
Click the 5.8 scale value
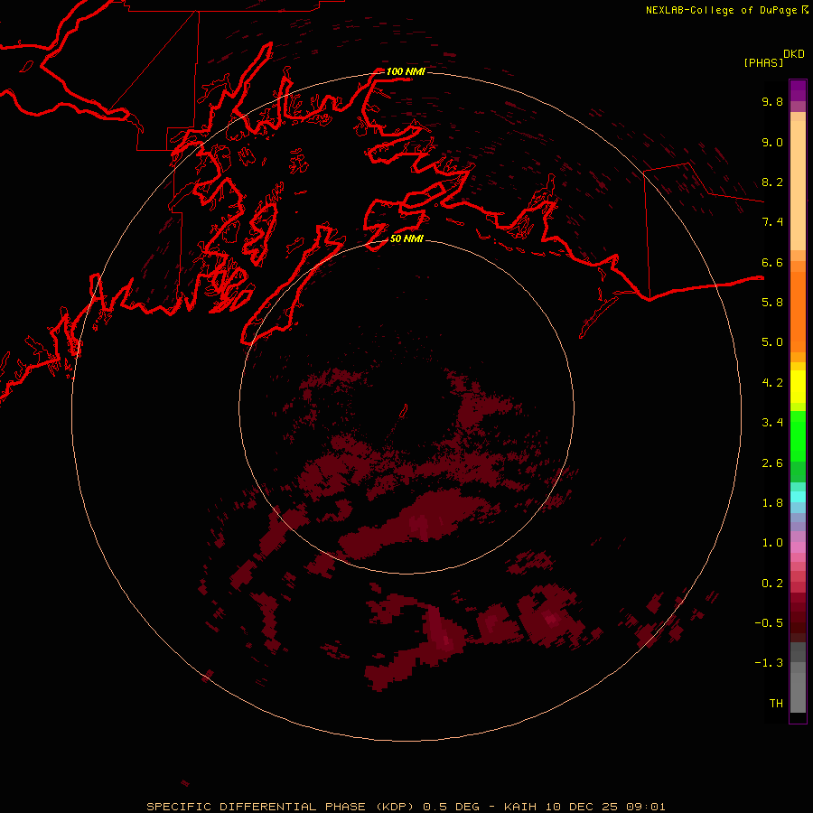click(x=772, y=303)
